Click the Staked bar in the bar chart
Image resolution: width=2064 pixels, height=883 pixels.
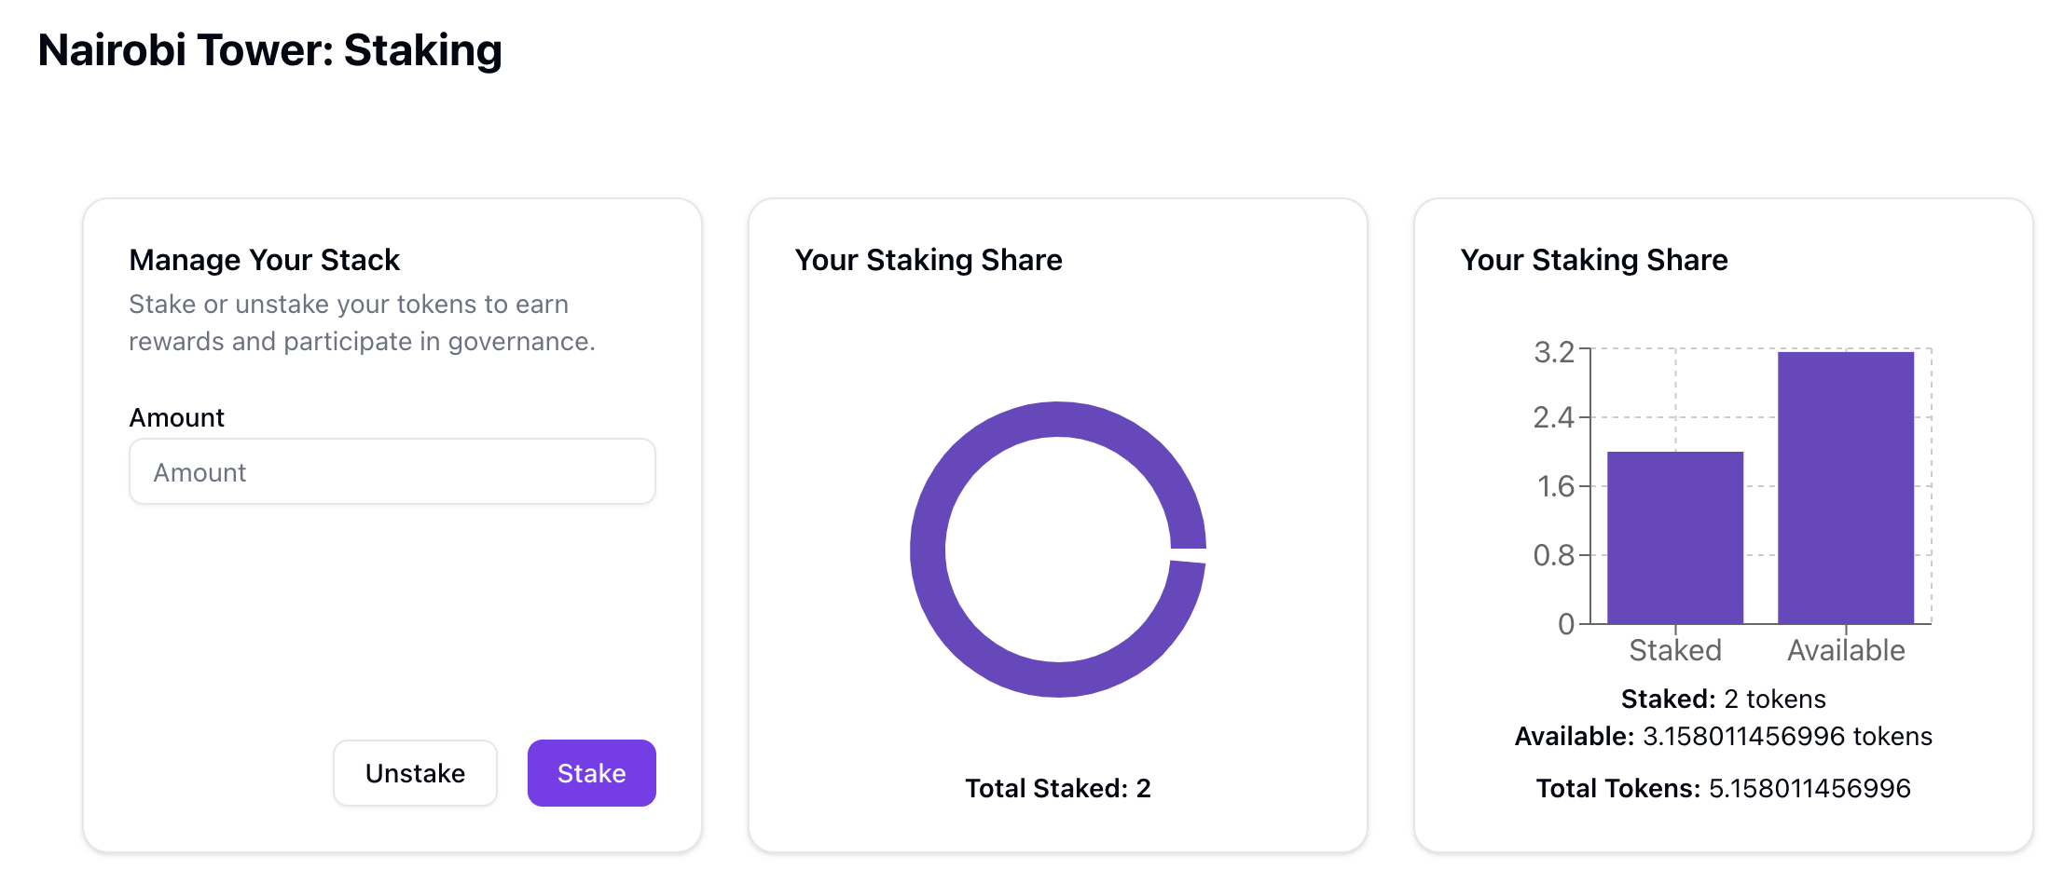1674,537
